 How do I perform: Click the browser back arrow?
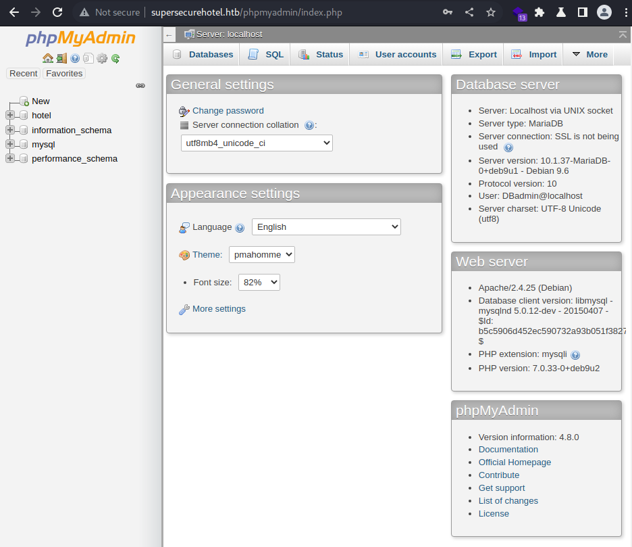tap(14, 13)
